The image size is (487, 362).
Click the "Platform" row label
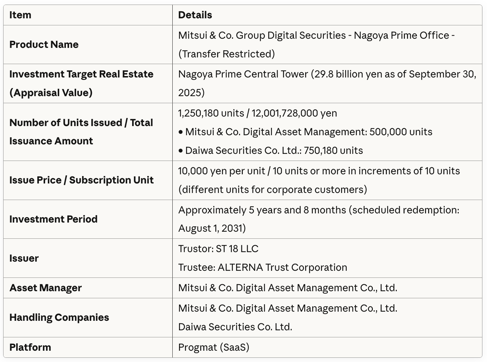coord(30,348)
